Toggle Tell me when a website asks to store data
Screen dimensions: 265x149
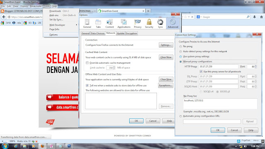pyautogui.click(x=87, y=86)
